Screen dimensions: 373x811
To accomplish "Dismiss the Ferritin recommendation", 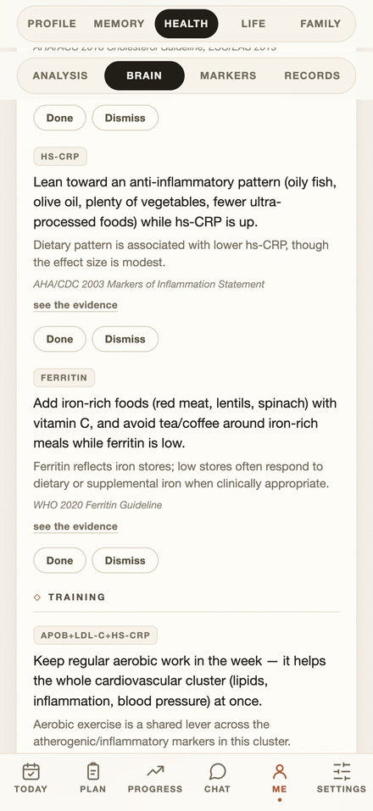I will (125, 561).
